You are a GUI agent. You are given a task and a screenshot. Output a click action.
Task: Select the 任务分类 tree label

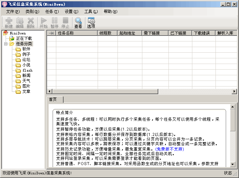point(24,44)
